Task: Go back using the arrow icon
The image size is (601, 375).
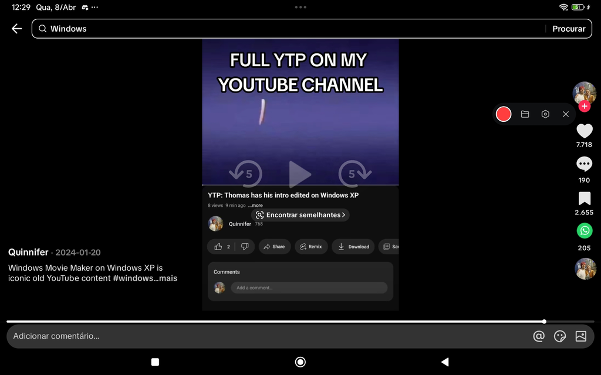Action: tap(16, 29)
